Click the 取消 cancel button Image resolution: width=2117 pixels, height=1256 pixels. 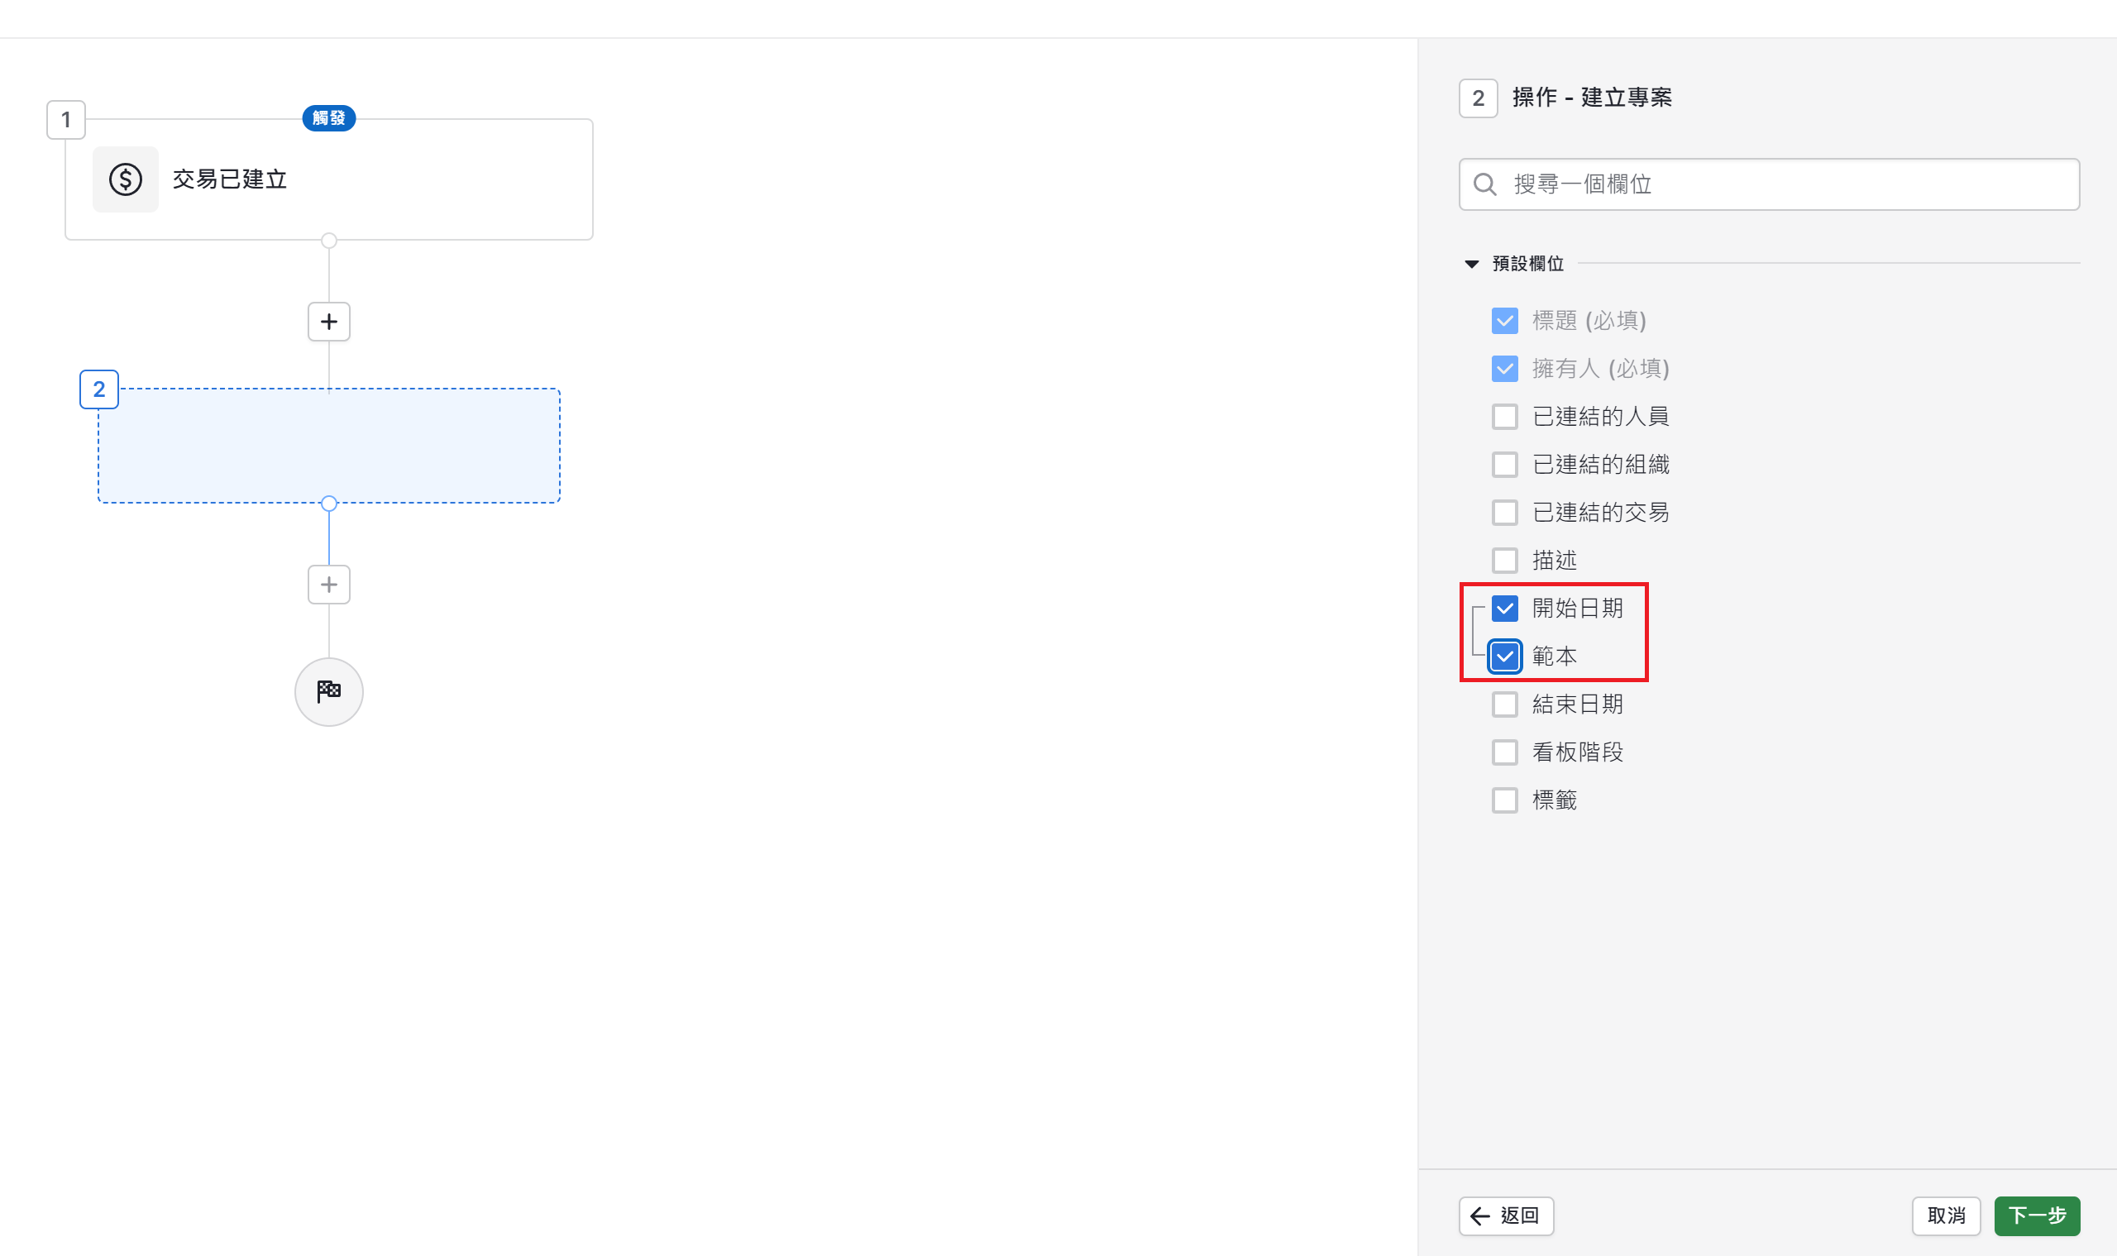[1945, 1216]
